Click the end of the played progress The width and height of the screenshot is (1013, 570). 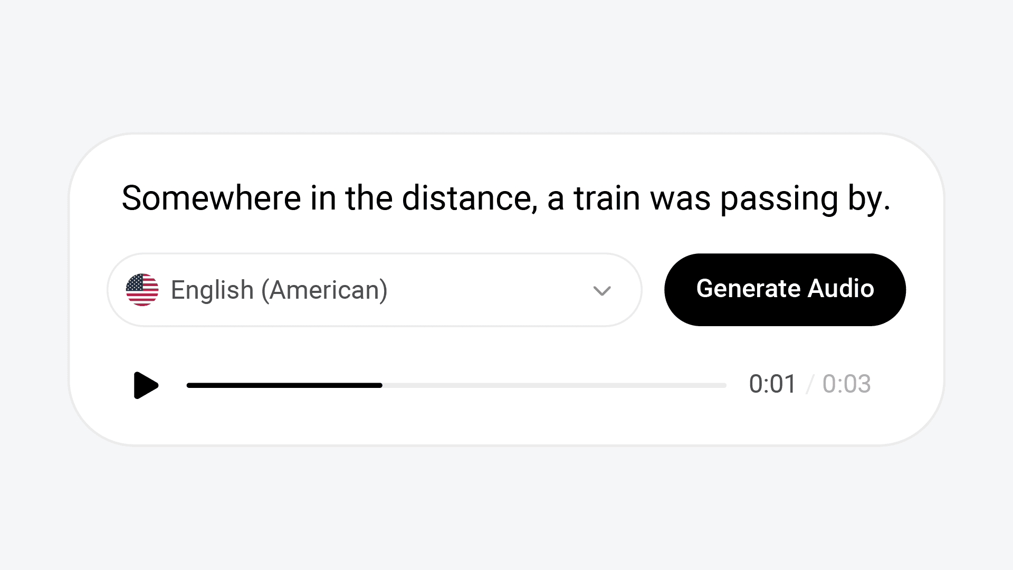click(x=381, y=385)
